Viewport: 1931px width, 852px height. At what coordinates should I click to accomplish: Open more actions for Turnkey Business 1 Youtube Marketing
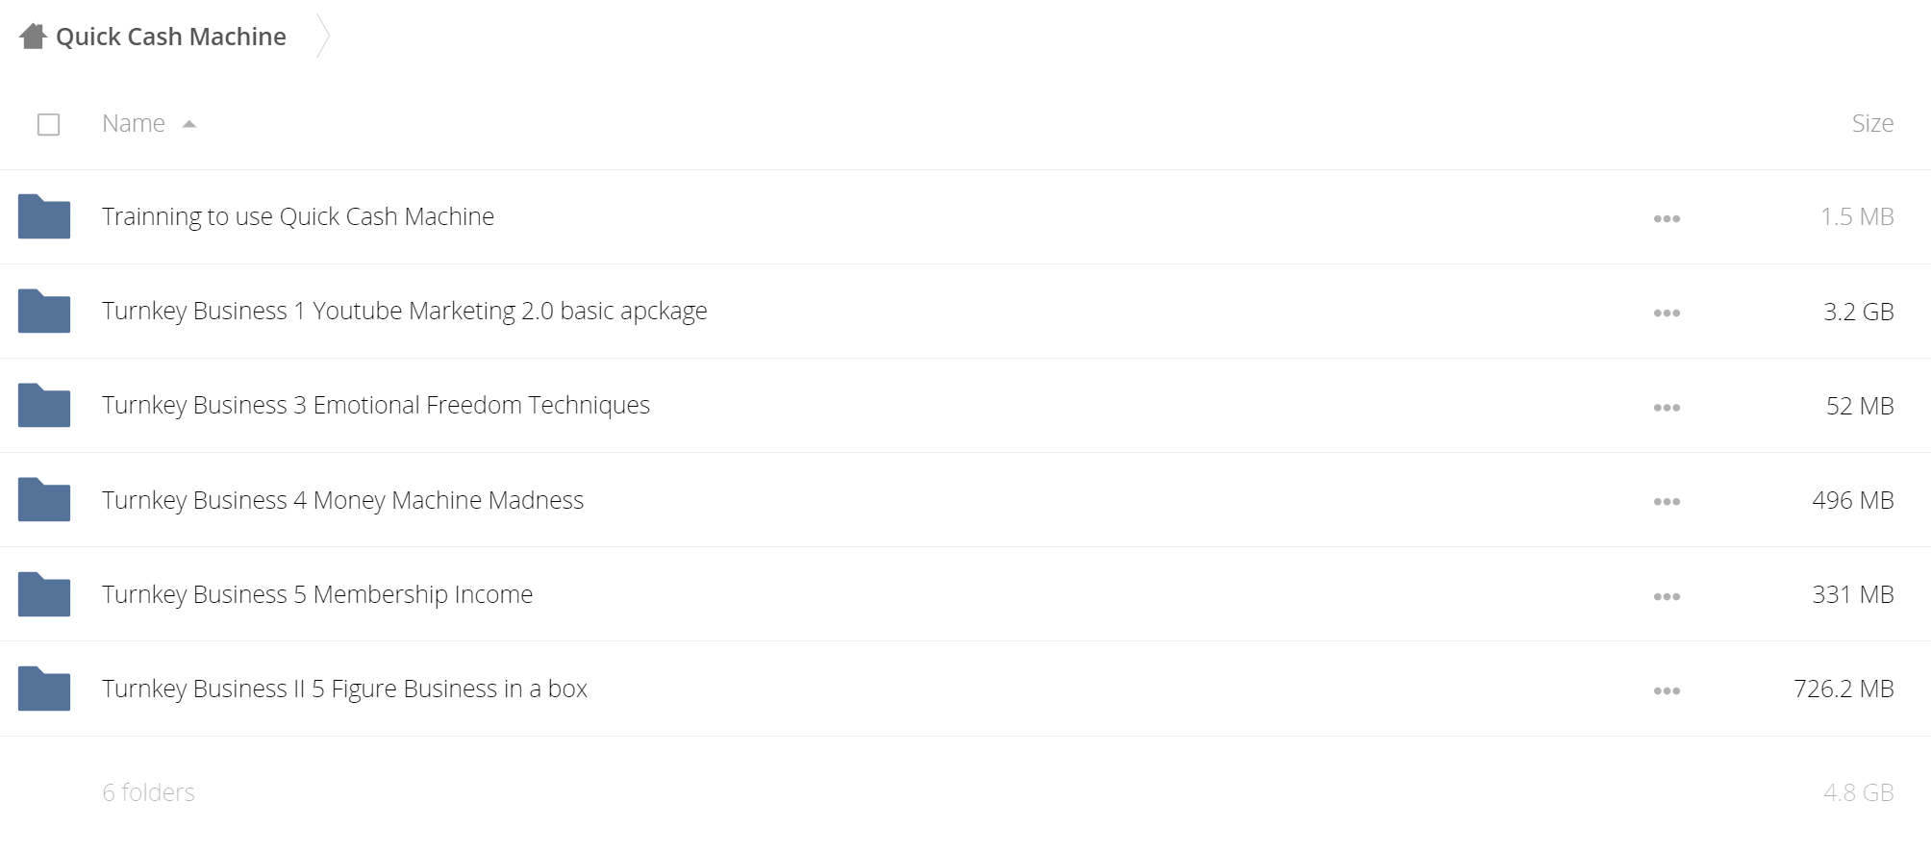point(1667,313)
